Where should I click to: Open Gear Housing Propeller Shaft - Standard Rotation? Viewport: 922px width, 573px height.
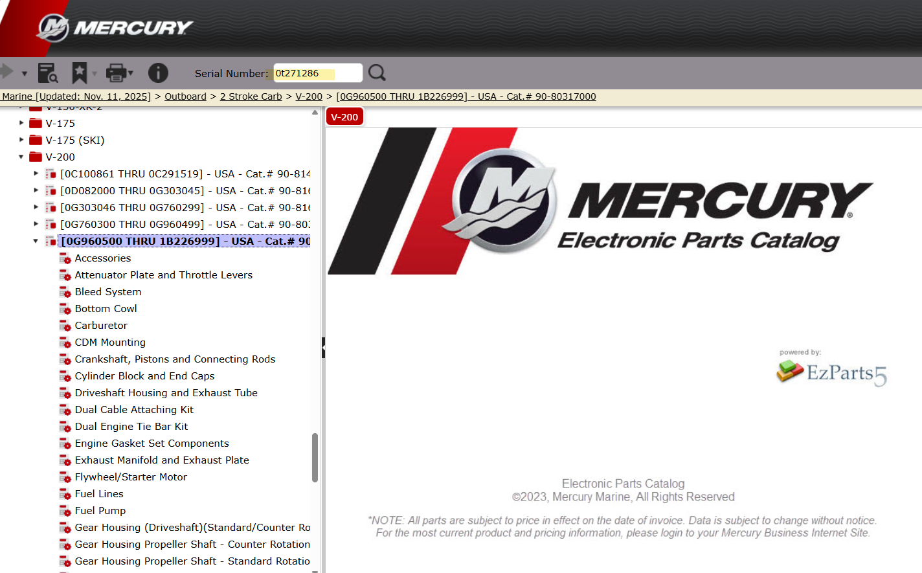pos(192,561)
